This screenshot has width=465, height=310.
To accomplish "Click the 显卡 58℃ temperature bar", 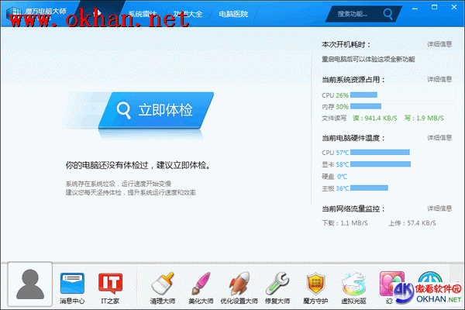I will [381, 164].
